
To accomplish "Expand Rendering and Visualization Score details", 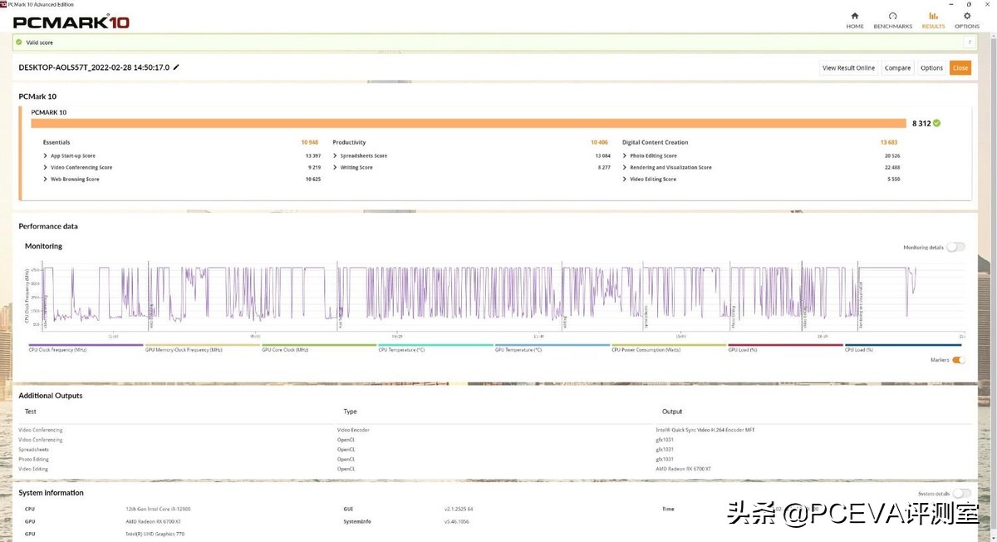I will pos(625,167).
